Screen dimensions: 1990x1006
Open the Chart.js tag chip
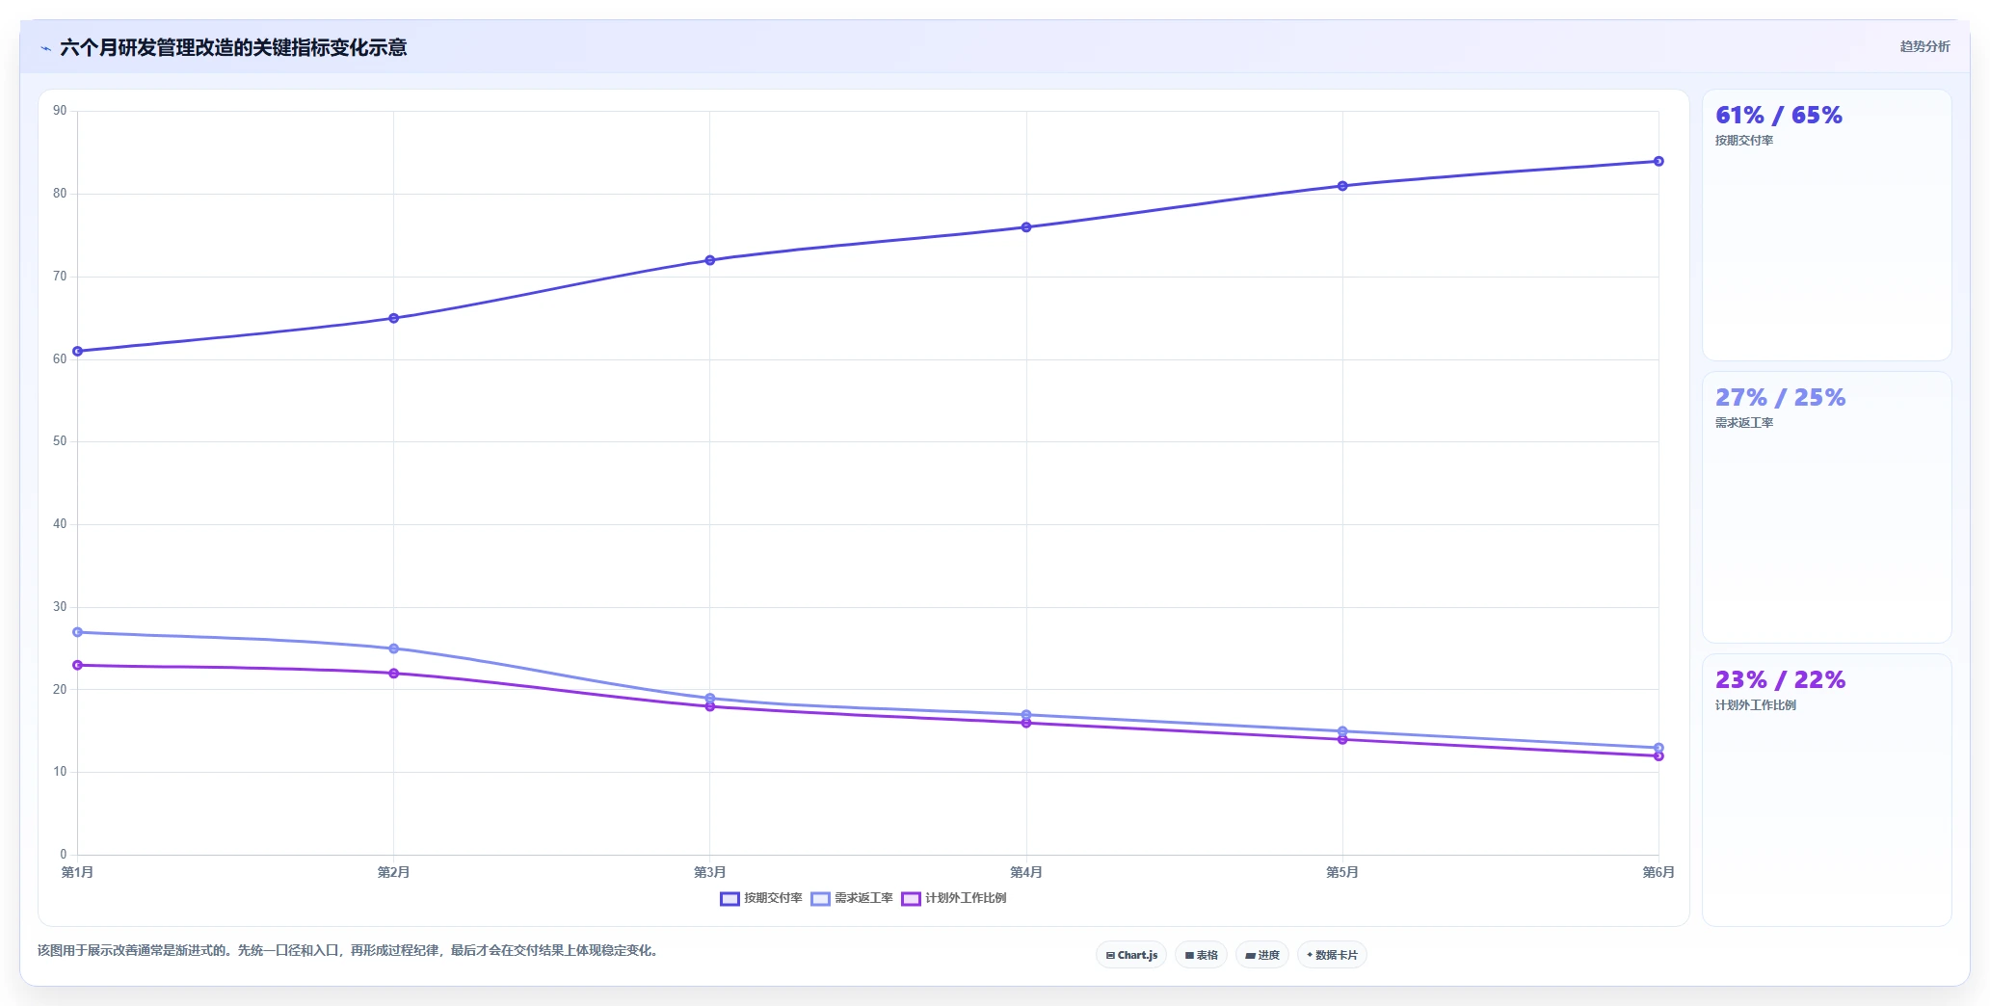[x=1131, y=955]
